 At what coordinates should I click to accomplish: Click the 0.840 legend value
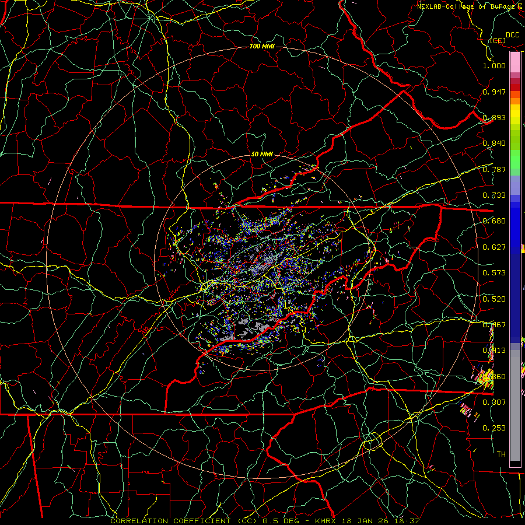[494, 143]
